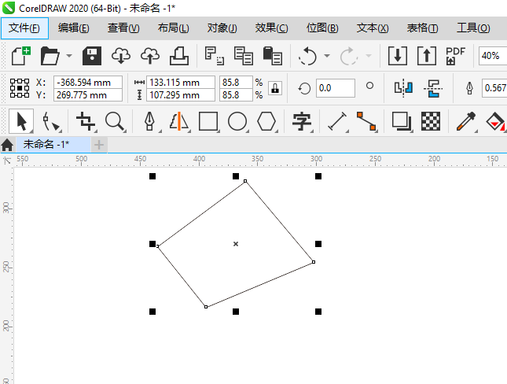The height and width of the screenshot is (384, 507).
Task: Go to the Home welcome tab
Action: 7,145
